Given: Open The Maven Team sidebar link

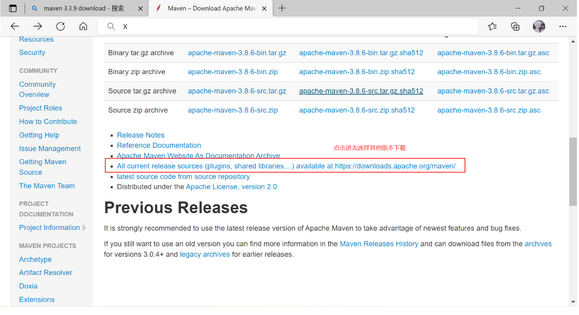Looking at the screenshot, I should click(x=47, y=186).
